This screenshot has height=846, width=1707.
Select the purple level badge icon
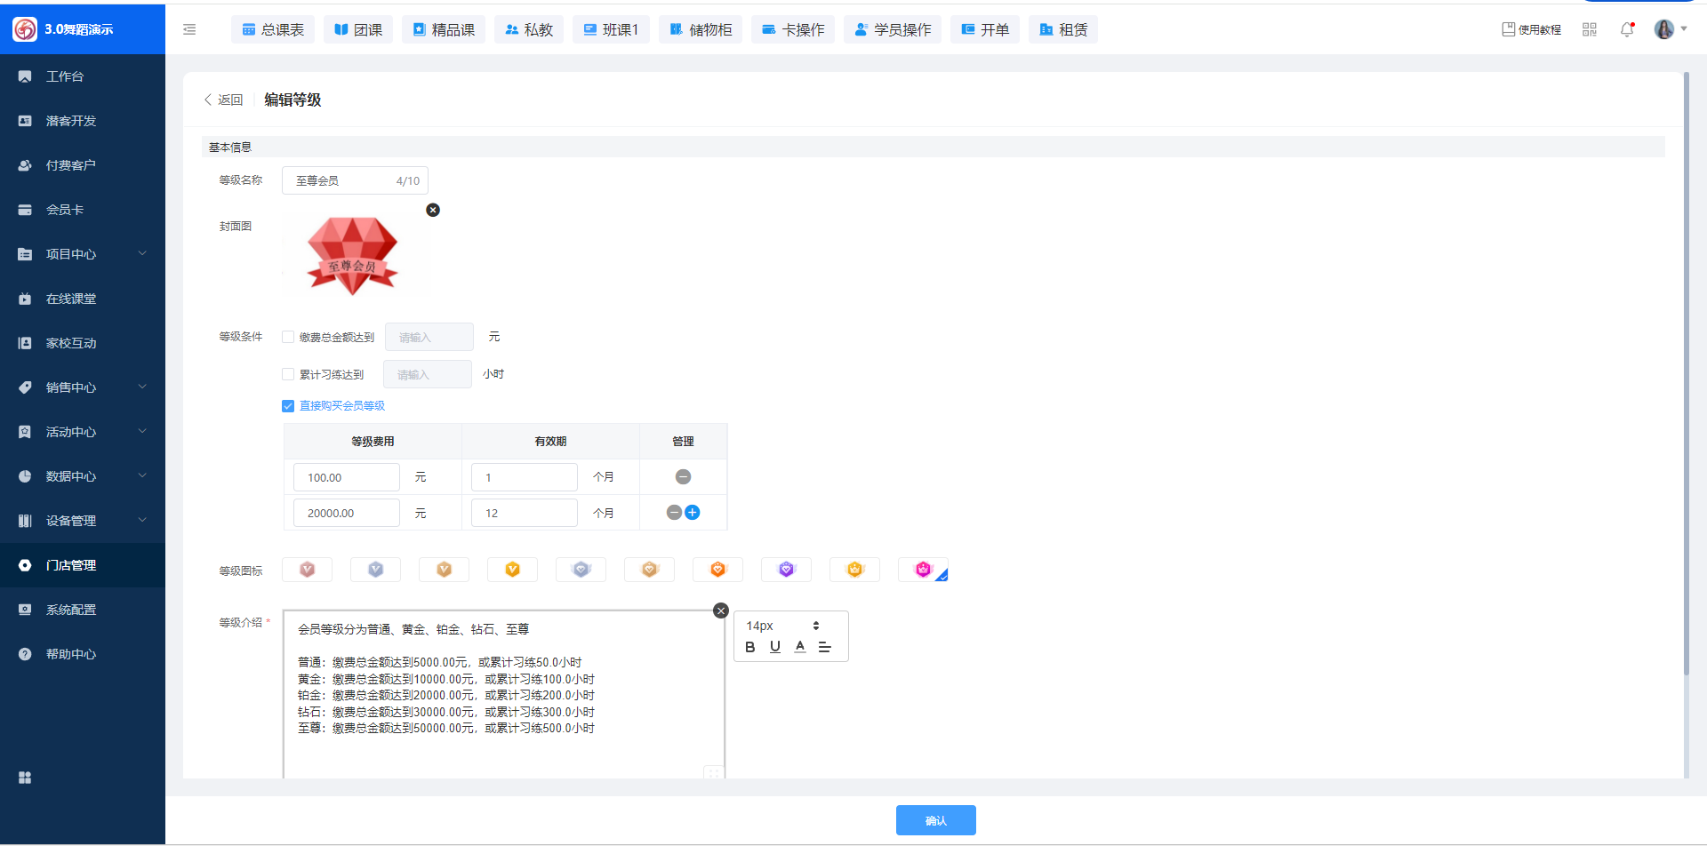786,570
